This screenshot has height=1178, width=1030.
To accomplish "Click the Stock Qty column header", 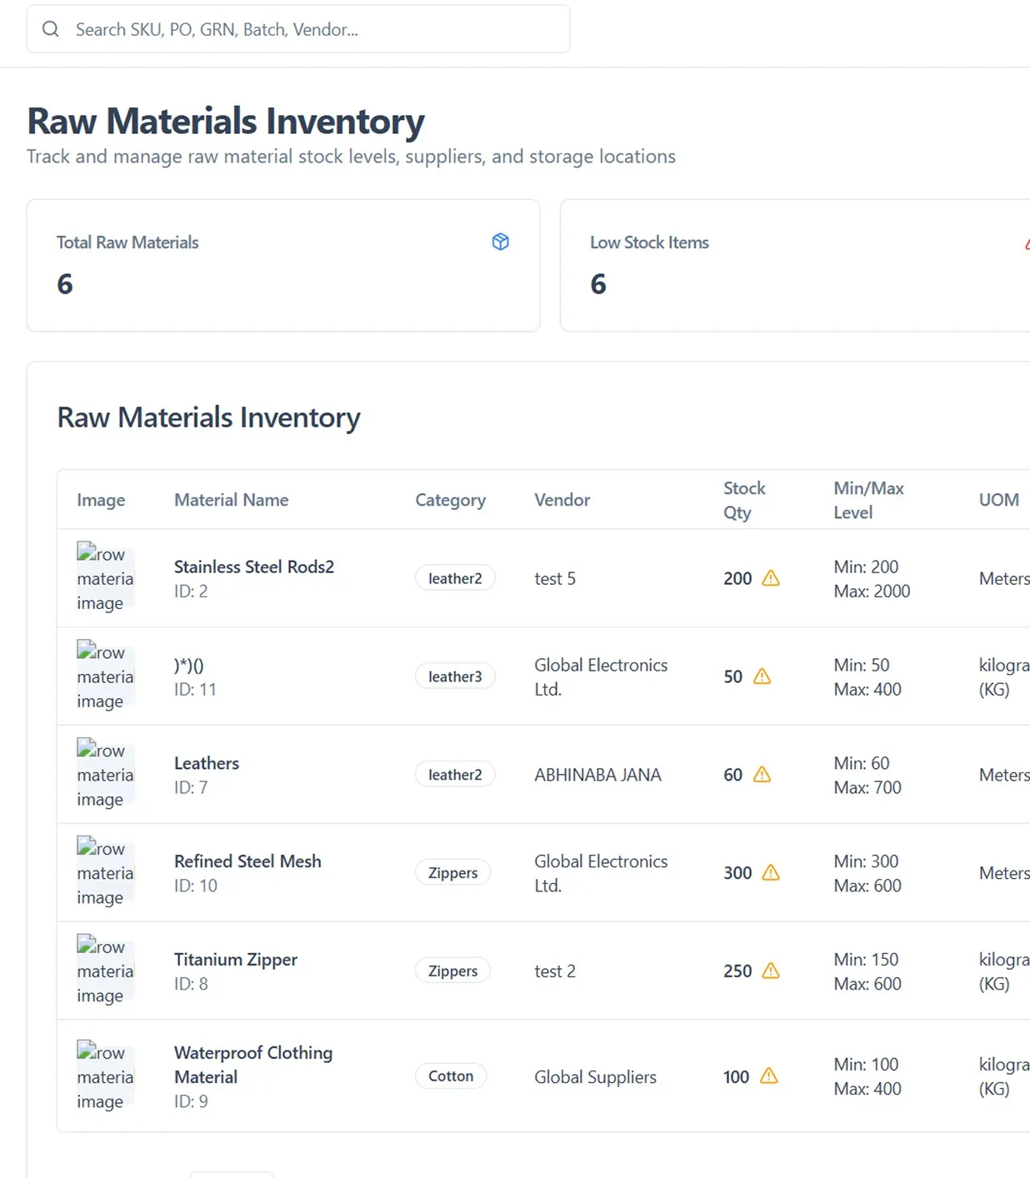I will [x=744, y=500].
